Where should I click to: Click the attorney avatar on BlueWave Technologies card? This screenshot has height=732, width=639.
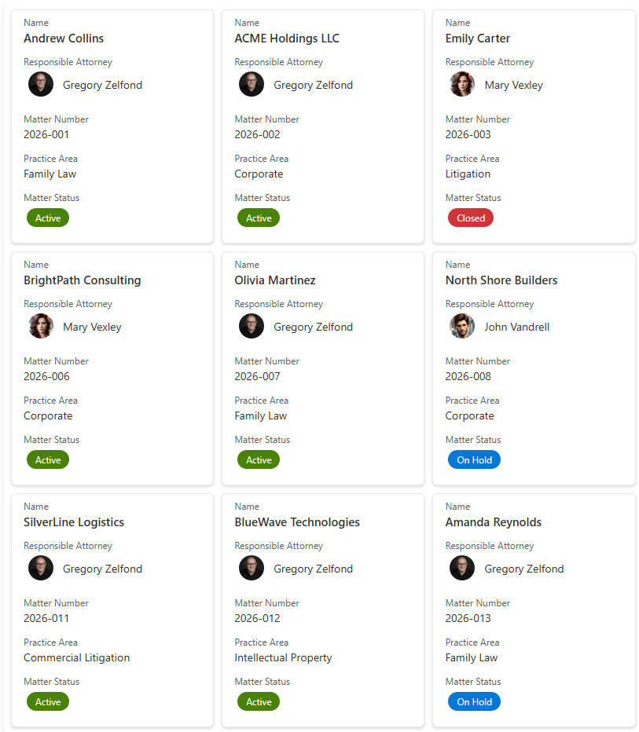[x=252, y=569]
